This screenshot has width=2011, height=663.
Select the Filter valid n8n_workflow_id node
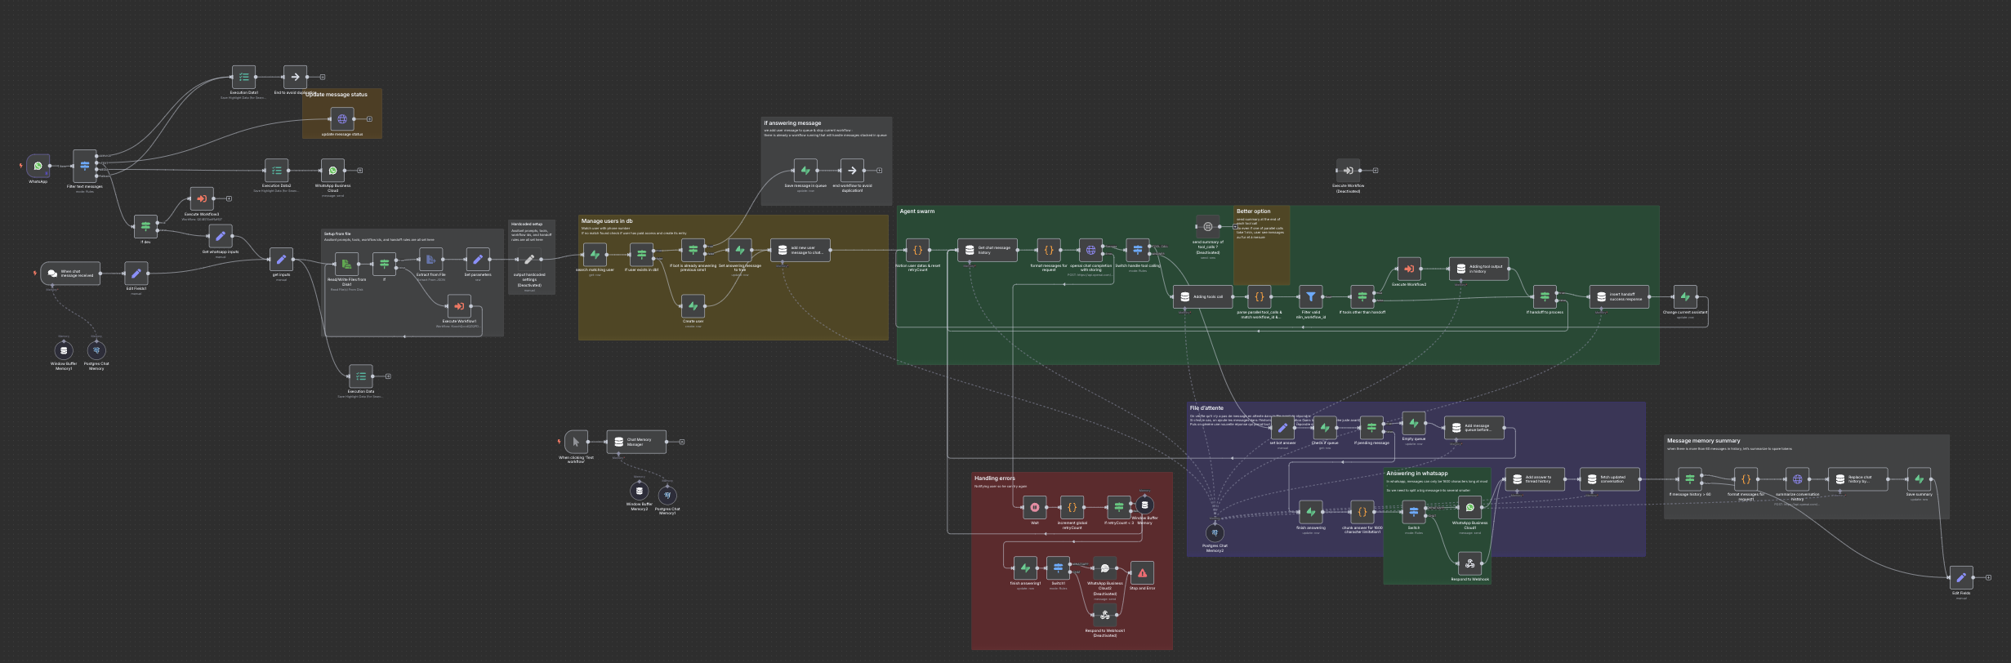pyautogui.click(x=1310, y=297)
